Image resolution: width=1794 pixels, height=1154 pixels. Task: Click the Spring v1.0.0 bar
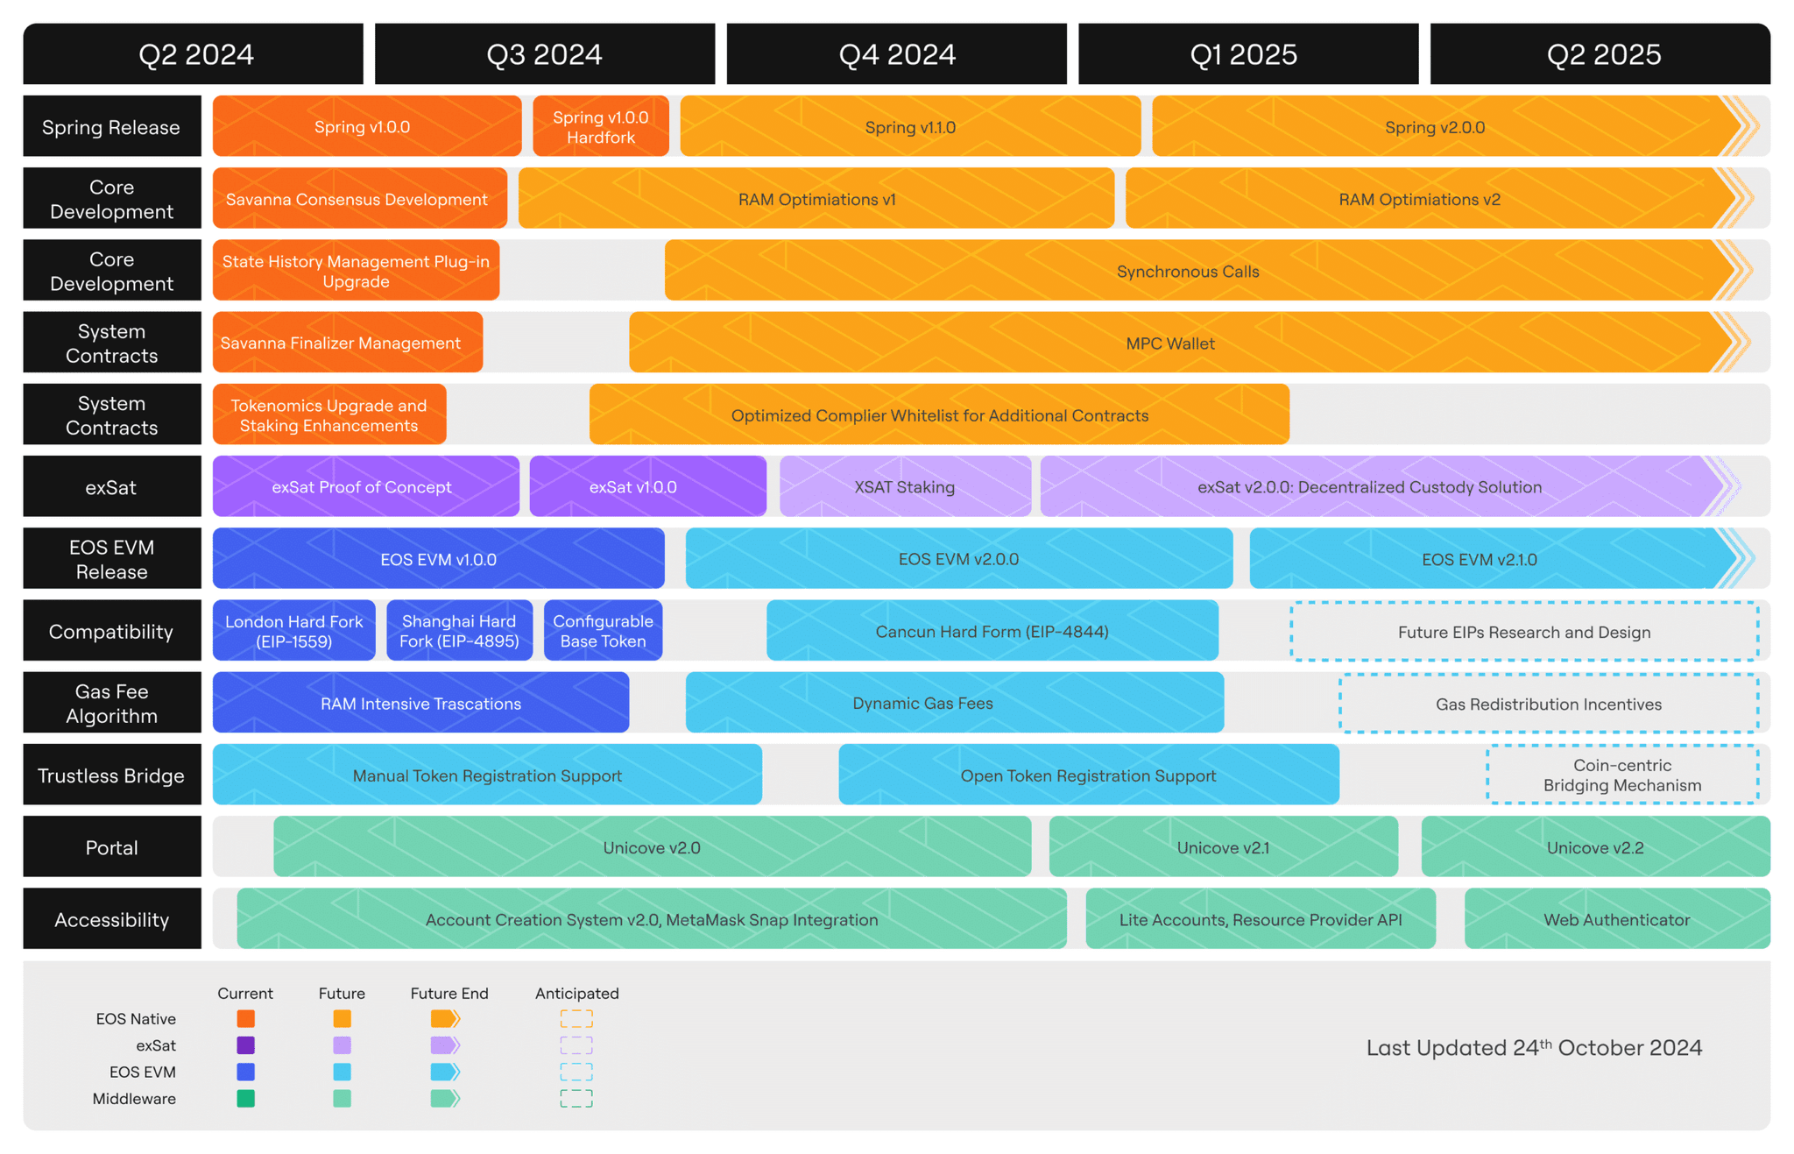(x=367, y=127)
